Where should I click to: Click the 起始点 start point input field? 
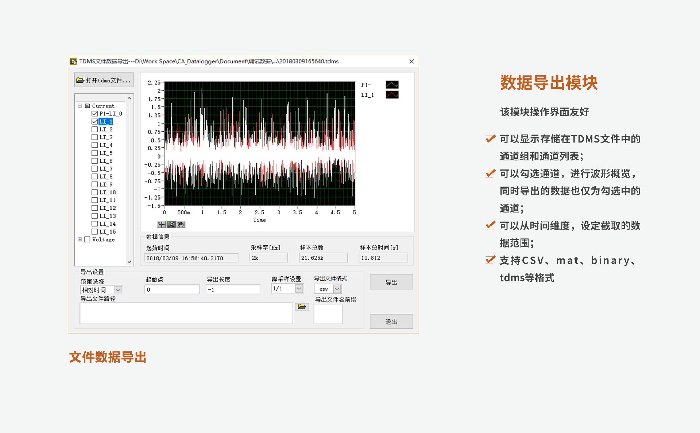[172, 290]
